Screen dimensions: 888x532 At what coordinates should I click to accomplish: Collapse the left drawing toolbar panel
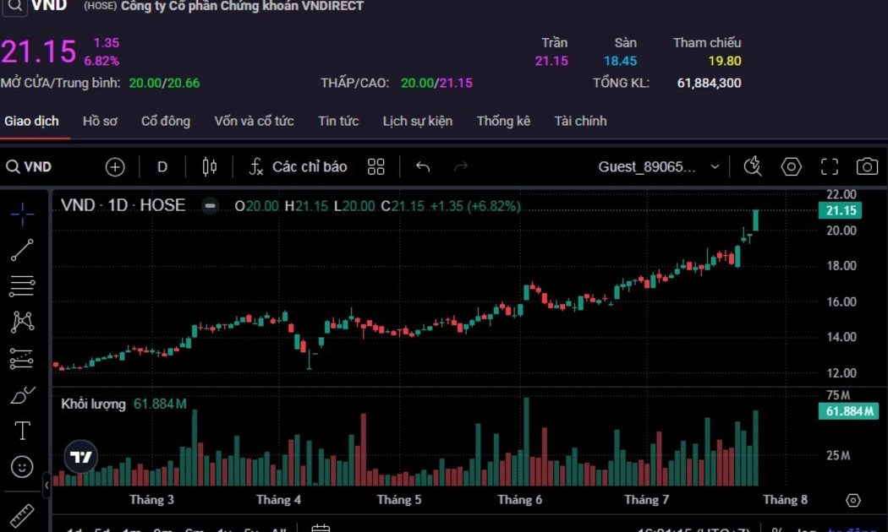47,486
